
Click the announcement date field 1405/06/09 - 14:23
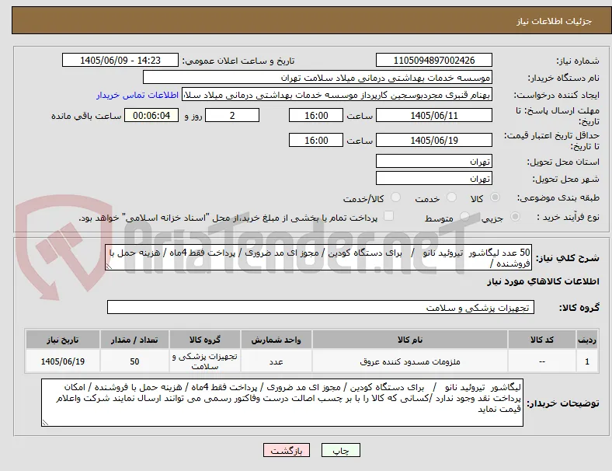click(120, 60)
